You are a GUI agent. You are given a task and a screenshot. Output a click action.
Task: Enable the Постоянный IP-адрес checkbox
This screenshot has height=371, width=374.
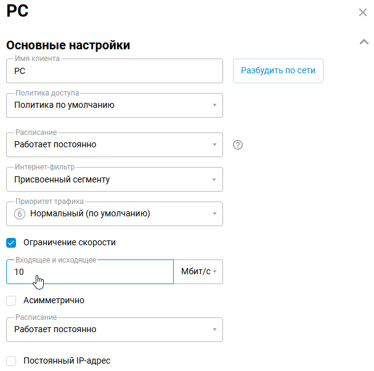pyautogui.click(x=11, y=361)
